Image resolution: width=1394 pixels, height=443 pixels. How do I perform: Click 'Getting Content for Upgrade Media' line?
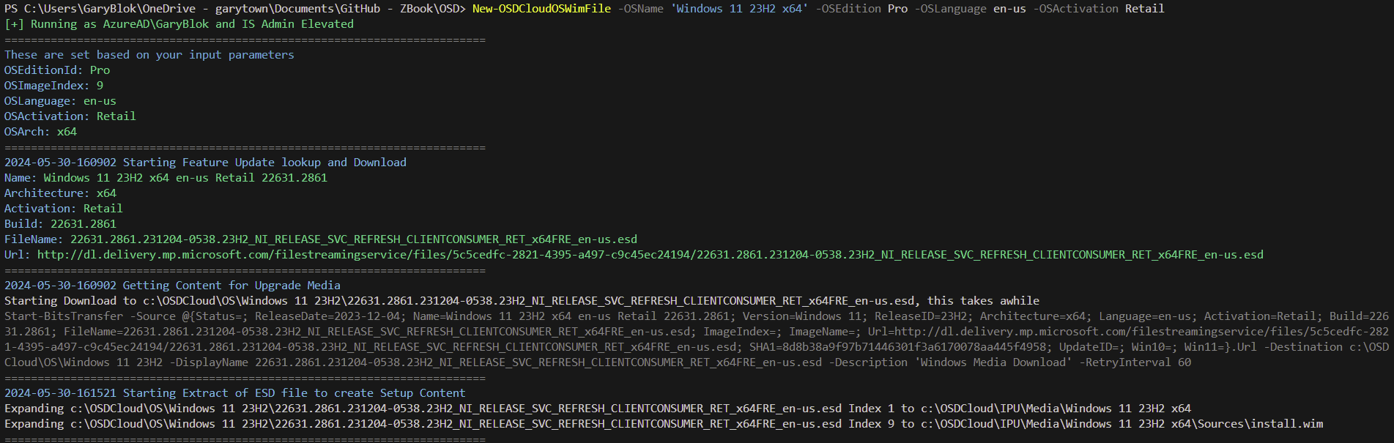(172, 286)
